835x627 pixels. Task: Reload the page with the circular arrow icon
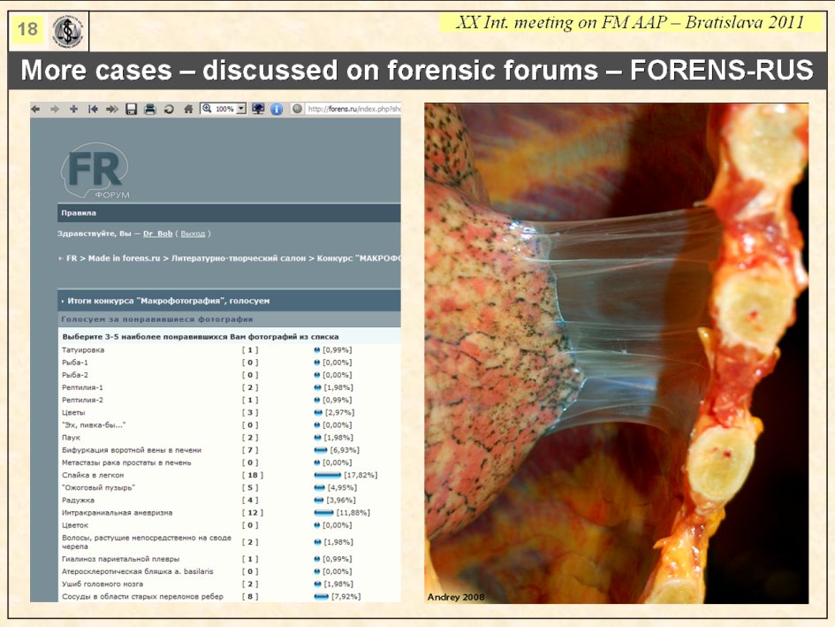(x=169, y=110)
